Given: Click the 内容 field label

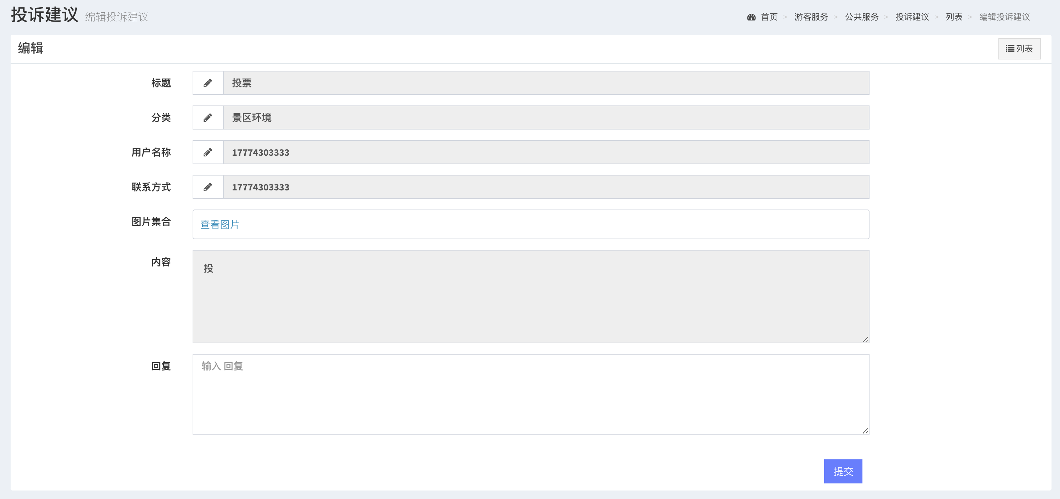Looking at the screenshot, I should click(x=161, y=262).
